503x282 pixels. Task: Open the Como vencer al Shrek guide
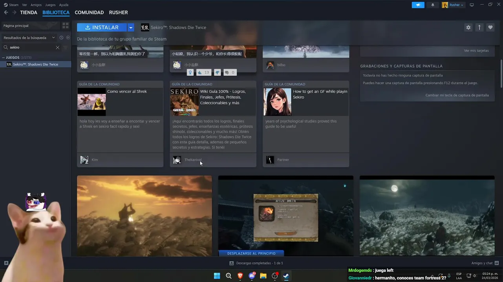point(127,92)
